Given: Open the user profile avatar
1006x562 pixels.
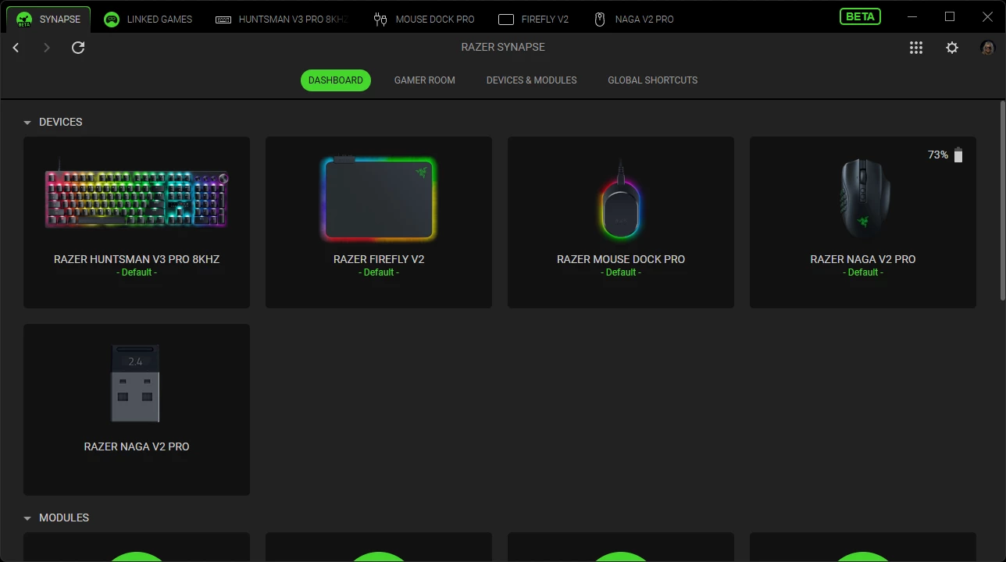Looking at the screenshot, I should (x=987, y=48).
